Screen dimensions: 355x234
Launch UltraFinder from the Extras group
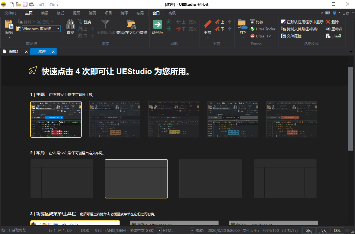click(263, 29)
